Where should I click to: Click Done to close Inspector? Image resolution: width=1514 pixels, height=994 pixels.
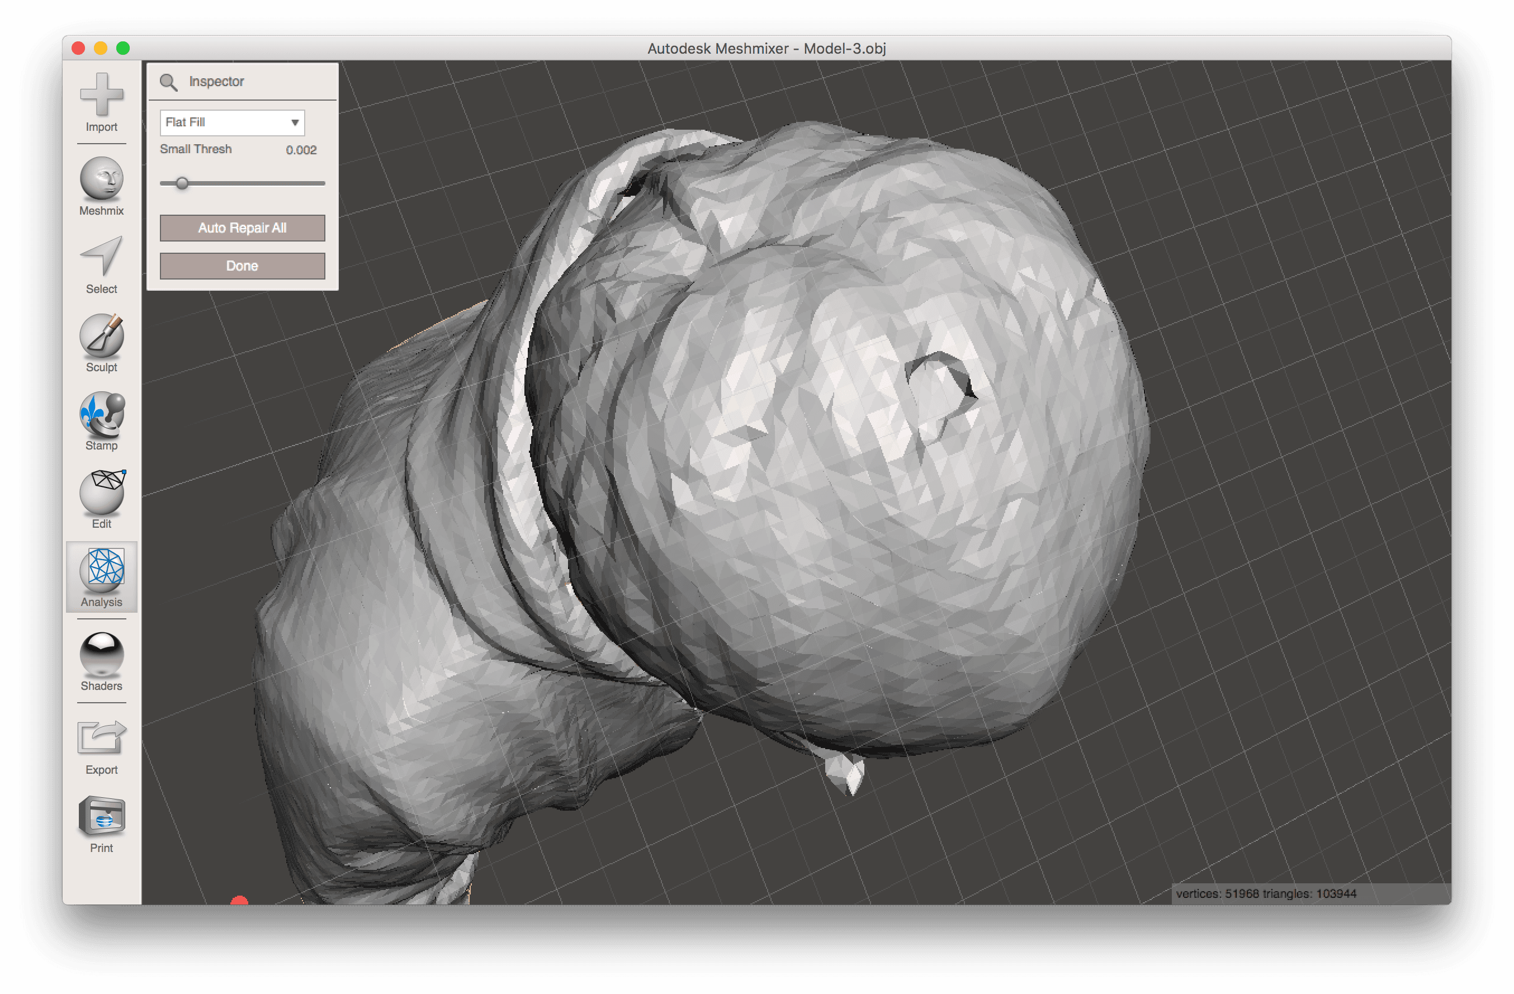pyautogui.click(x=242, y=266)
